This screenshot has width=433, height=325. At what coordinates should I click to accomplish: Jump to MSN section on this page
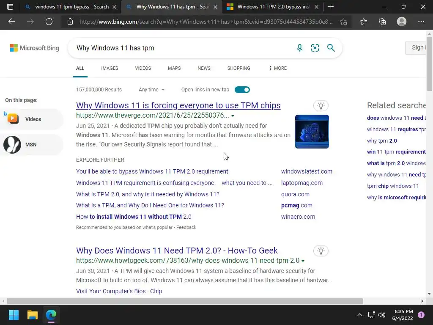(x=31, y=145)
